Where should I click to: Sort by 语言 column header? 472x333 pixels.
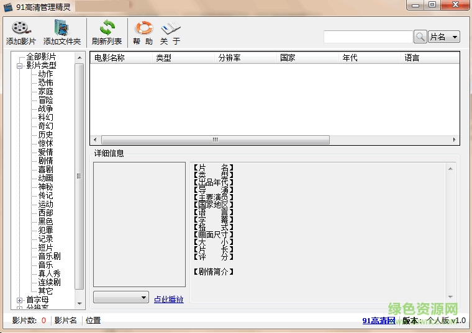click(430, 58)
